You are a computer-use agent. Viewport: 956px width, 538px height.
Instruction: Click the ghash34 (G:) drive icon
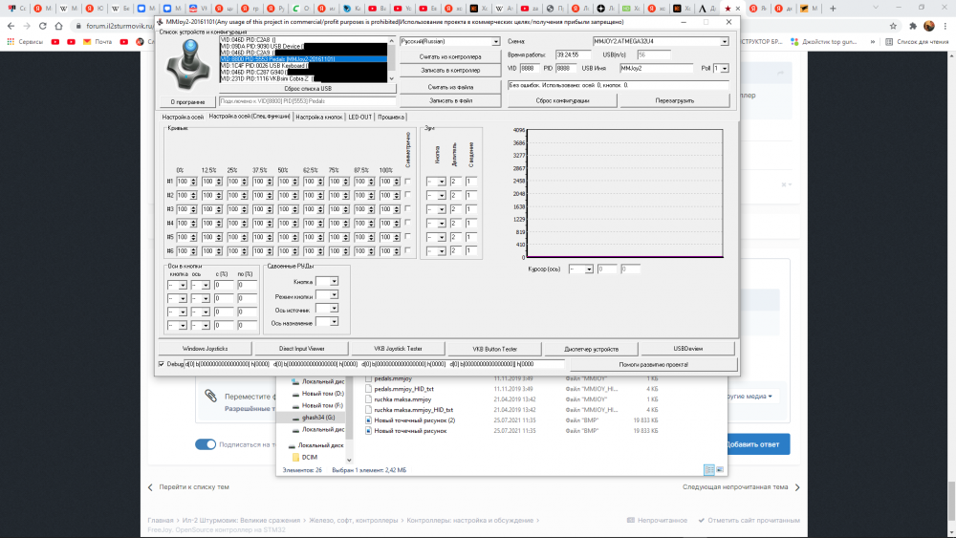point(294,418)
